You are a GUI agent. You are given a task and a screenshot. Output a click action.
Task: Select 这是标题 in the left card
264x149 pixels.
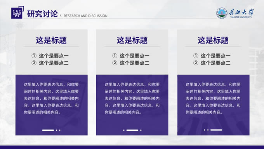[x=51, y=40]
